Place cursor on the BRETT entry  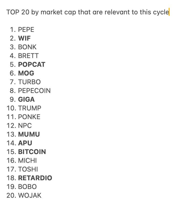(28, 56)
